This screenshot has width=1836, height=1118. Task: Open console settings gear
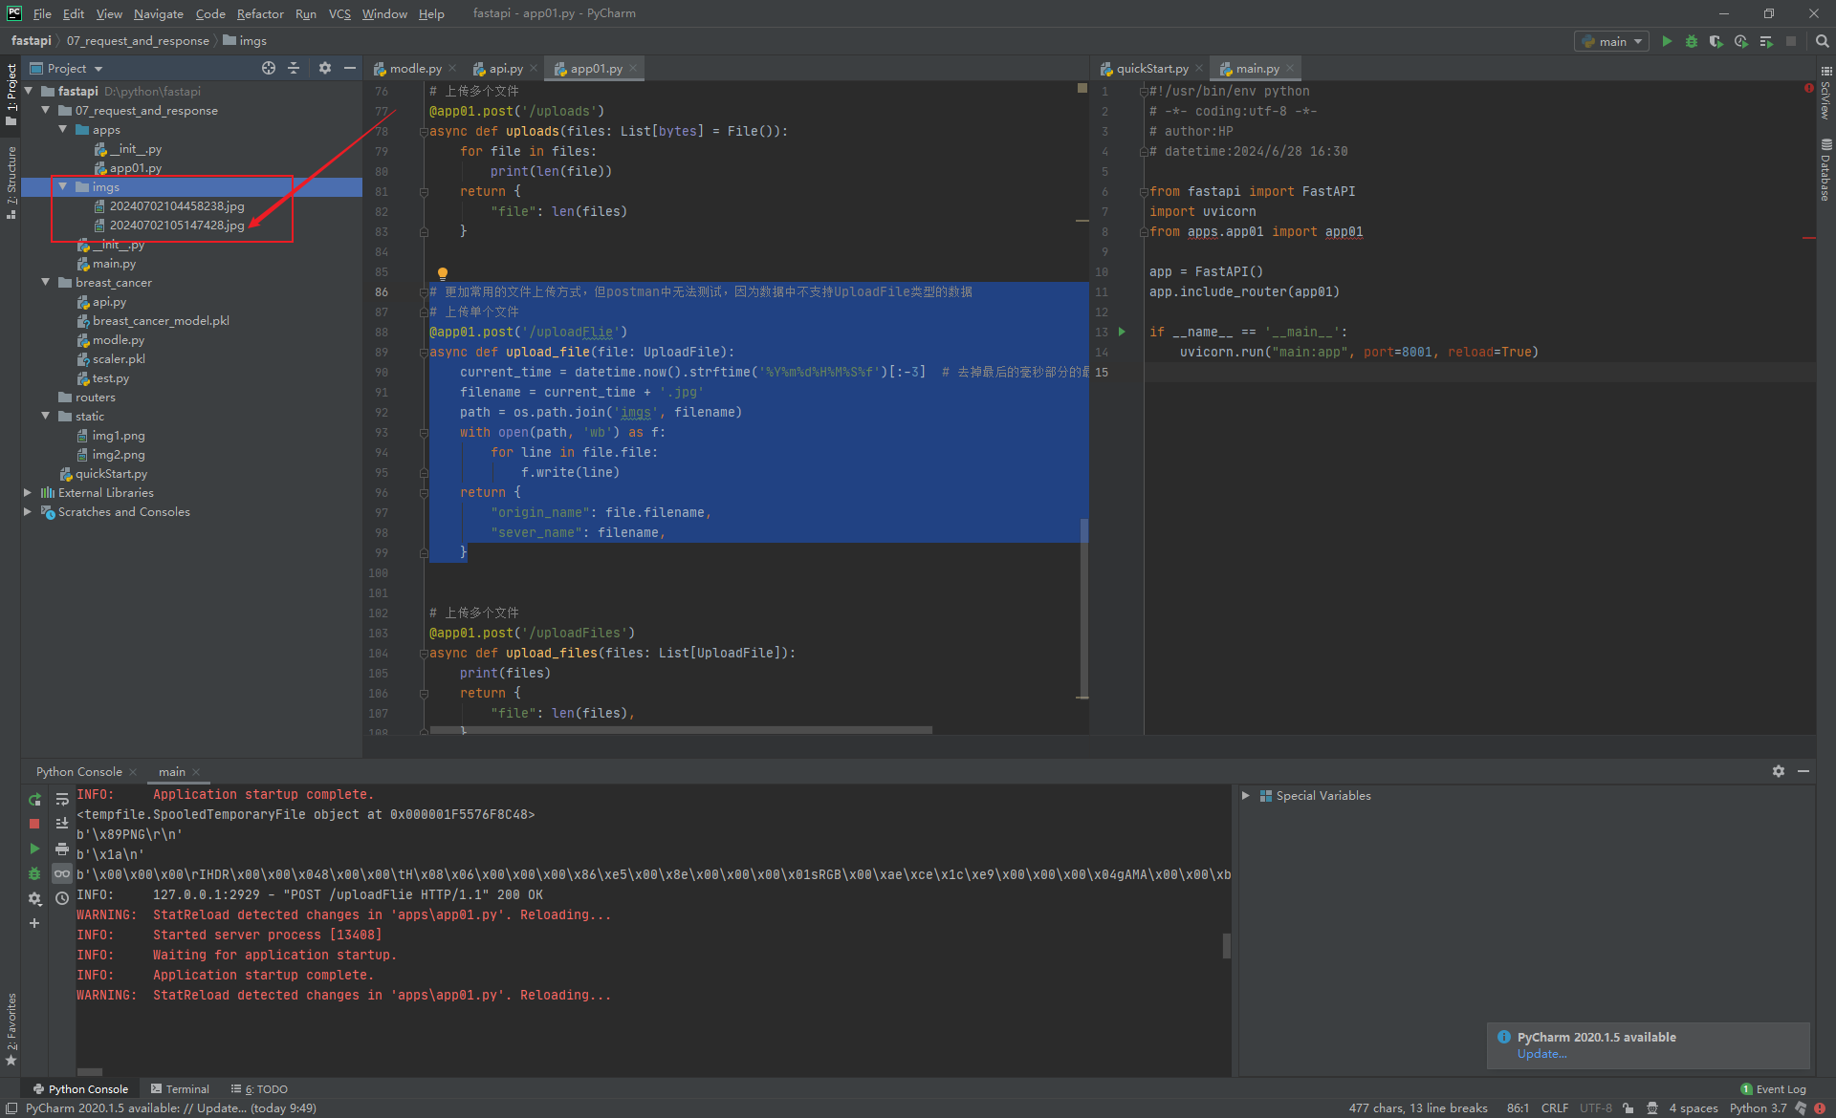(34, 898)
